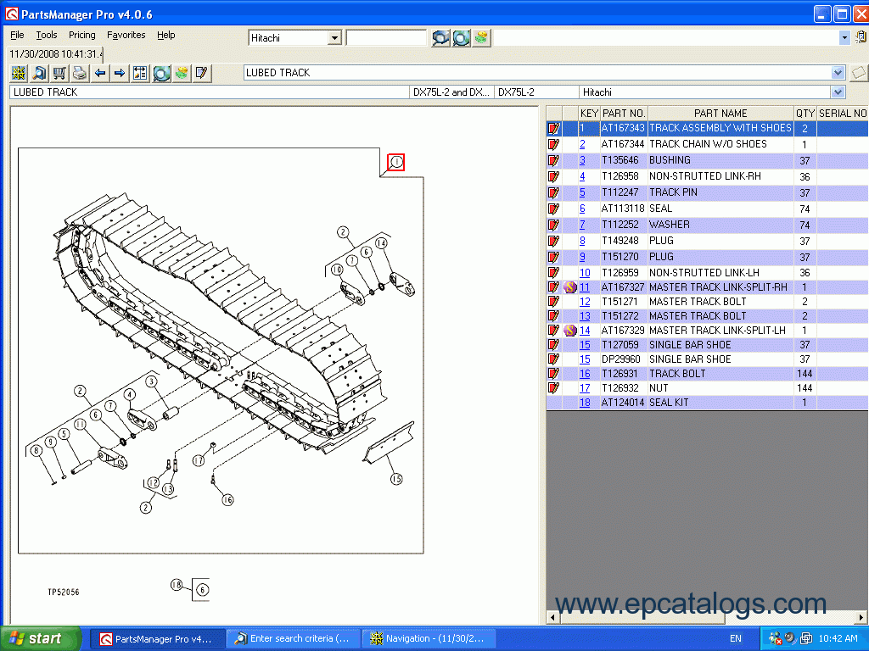This screenshot has height=651, width=869.
Task: Expand the LUBED TRACK section dropdown
Action: coord(838,73)
